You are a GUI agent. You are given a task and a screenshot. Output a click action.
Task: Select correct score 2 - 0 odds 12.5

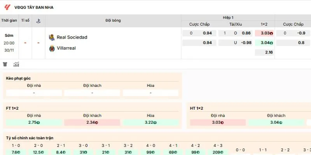pos(38,152)
